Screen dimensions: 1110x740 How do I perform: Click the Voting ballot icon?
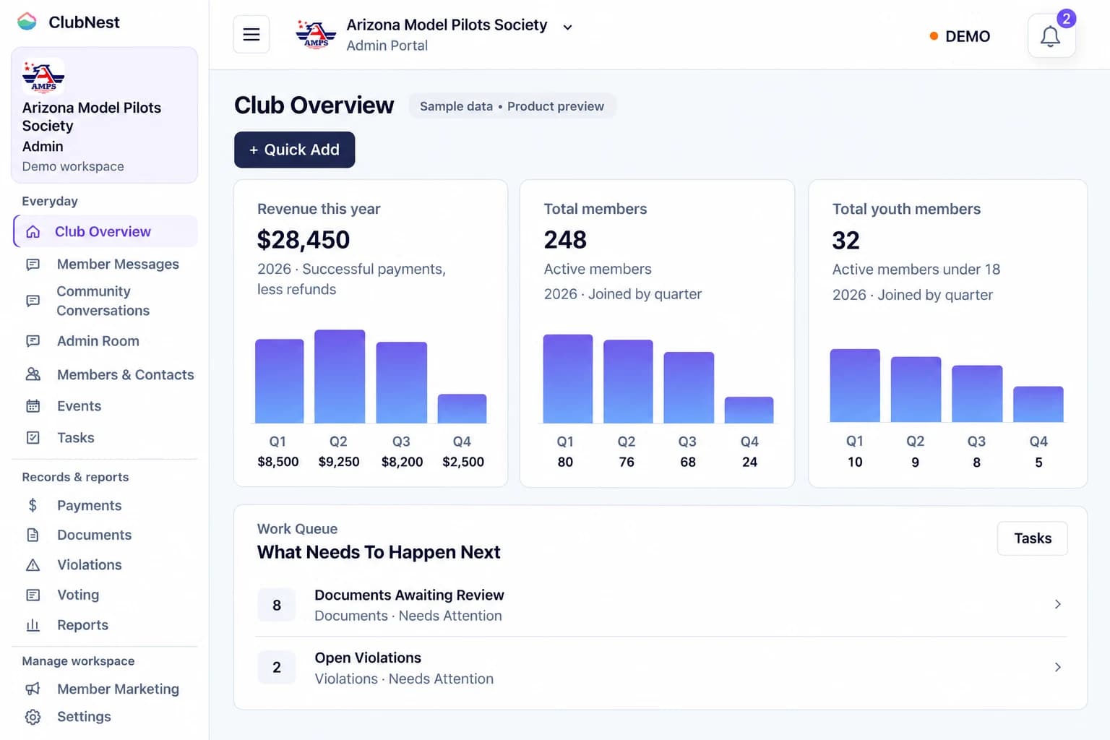(33, 595)
